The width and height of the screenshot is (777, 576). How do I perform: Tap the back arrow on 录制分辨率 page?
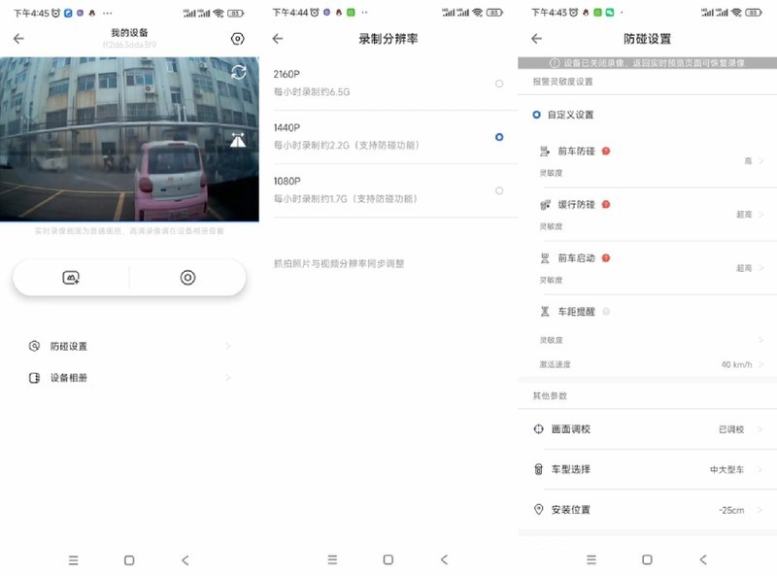pyautogui.click(x=276, y=39)
